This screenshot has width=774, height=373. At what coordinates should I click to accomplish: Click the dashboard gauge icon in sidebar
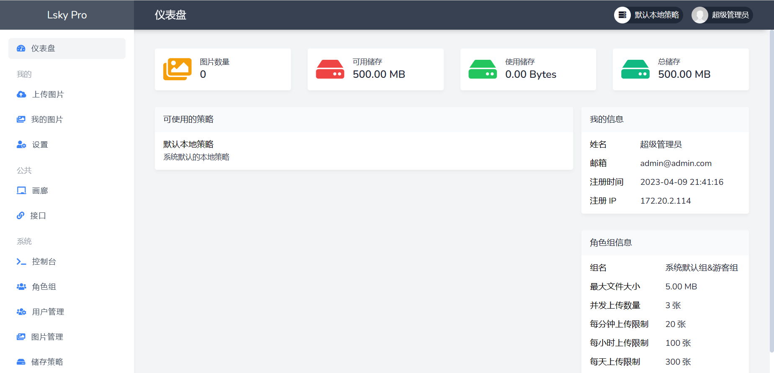pos(21,49)
